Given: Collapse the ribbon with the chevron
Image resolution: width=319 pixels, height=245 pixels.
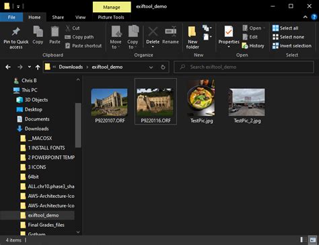Looking at the screenshot, I should pyautogui.click(x=306, y=17).
